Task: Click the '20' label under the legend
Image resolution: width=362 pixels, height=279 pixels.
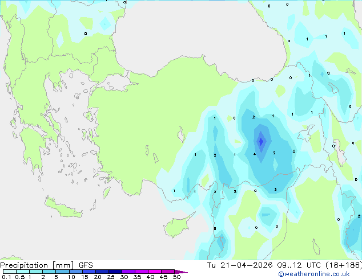Action: pos(98,277)
